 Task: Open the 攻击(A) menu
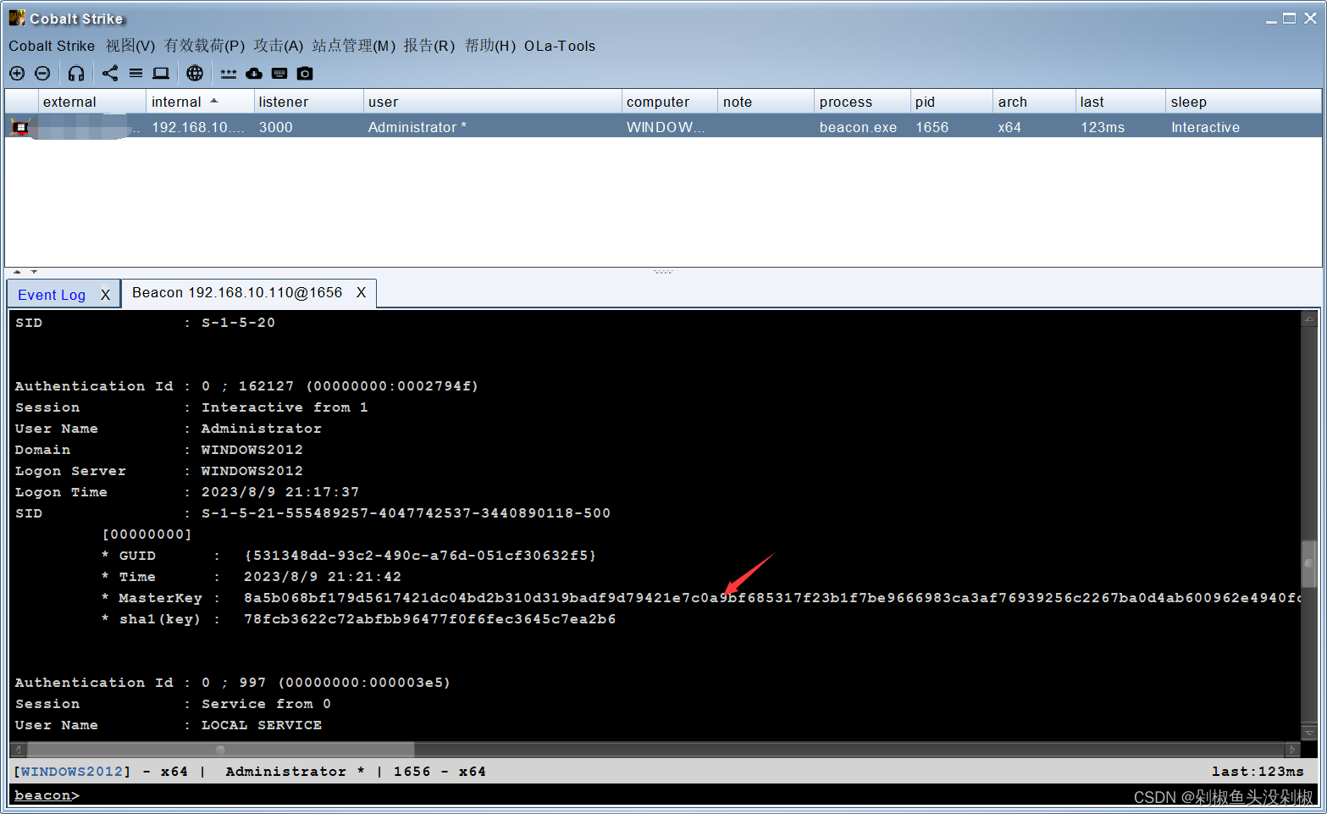278,46
